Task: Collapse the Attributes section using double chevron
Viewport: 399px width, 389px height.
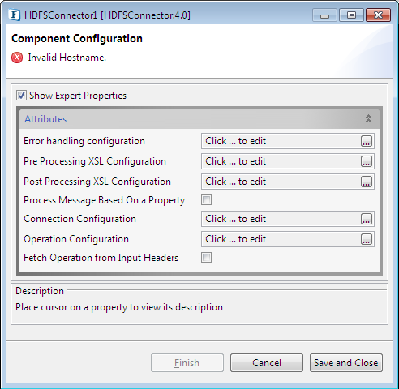Action: click(x=368, y=118)
